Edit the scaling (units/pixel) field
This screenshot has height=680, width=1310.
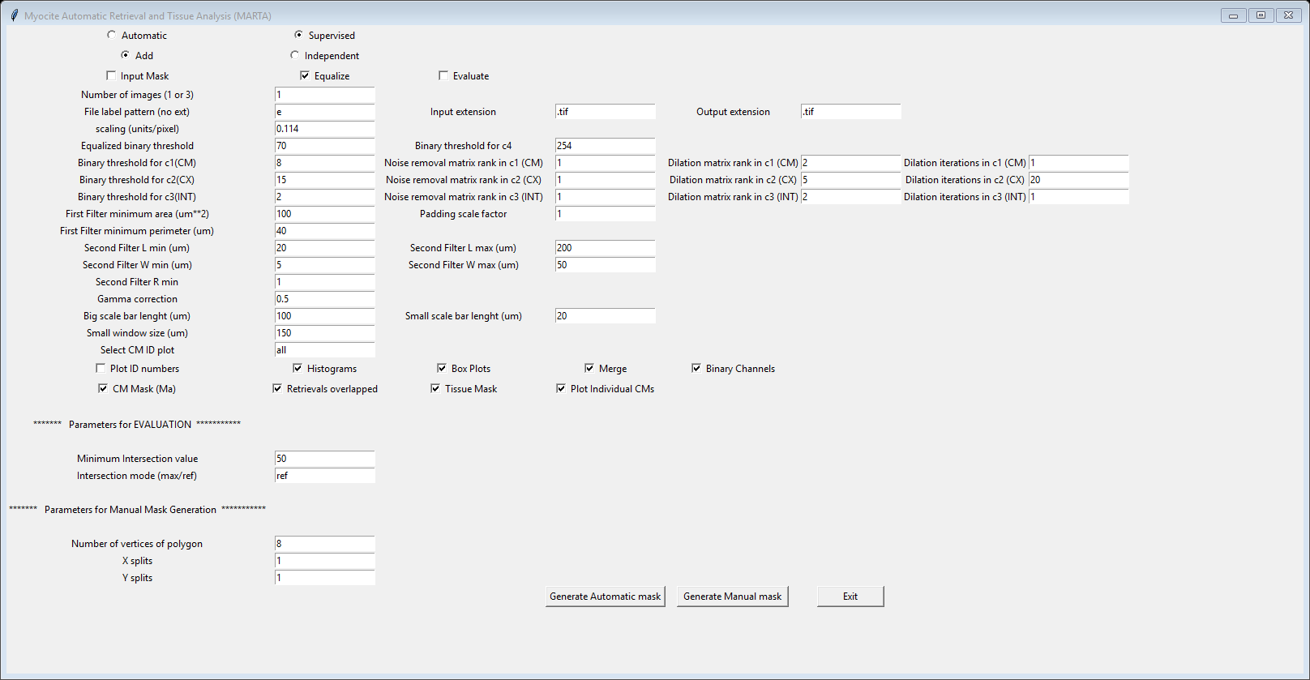point(324,129)
